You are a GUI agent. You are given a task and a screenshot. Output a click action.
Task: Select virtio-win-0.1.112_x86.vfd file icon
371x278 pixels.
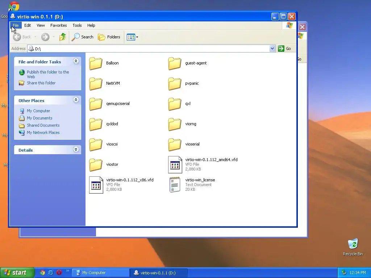pos(96,185)
